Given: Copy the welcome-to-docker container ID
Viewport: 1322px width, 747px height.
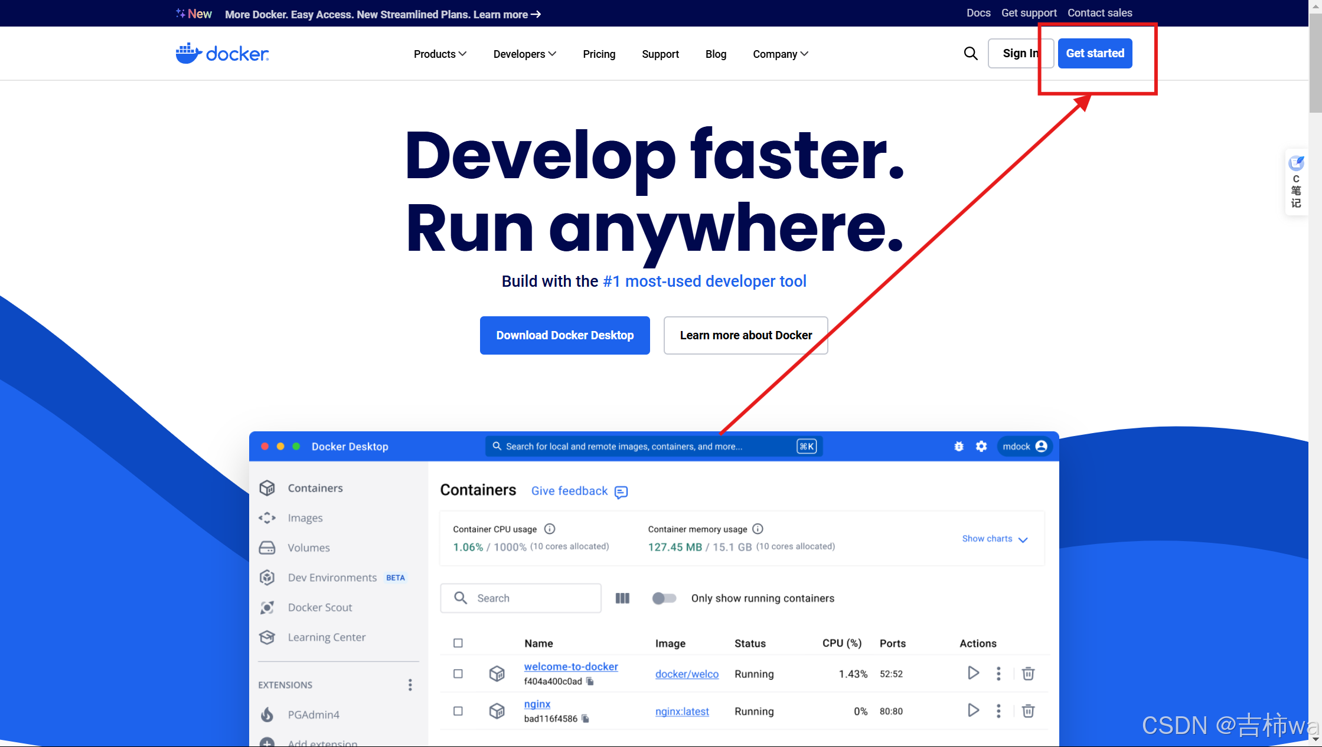Looking at the screenshot, I should coord(590,682).
